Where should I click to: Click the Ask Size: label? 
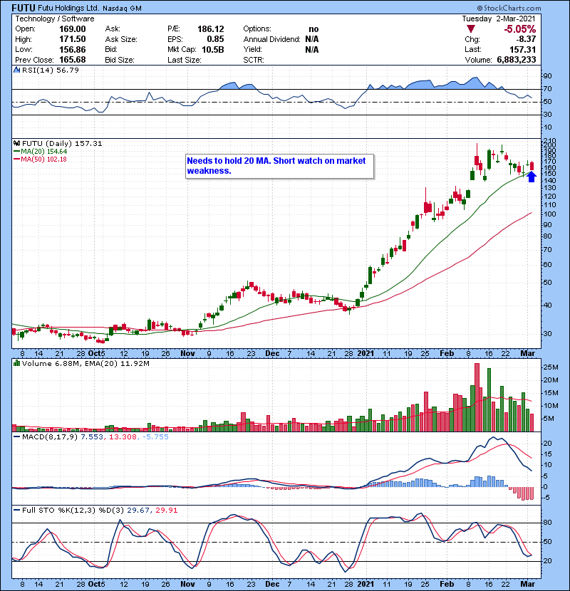pyautogui.click(x=121, y=39)
